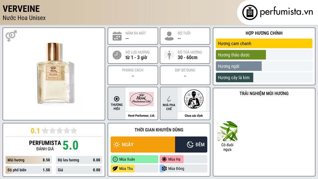Click the PERFUMISTA Đánh giá label
This screenshot has height=179, width=318.
pos(45,145)
